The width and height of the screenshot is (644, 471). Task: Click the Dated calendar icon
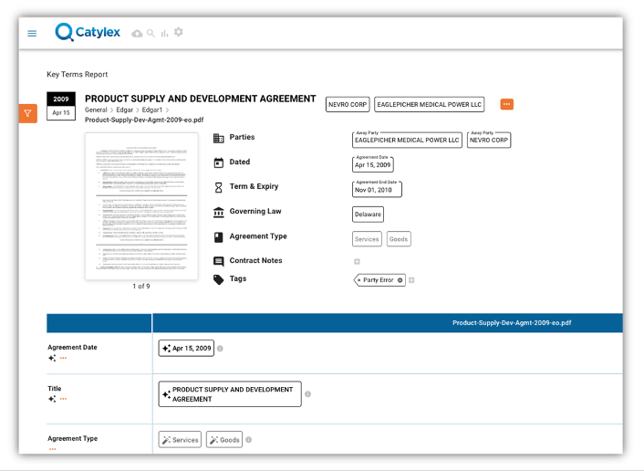(219, 162)
